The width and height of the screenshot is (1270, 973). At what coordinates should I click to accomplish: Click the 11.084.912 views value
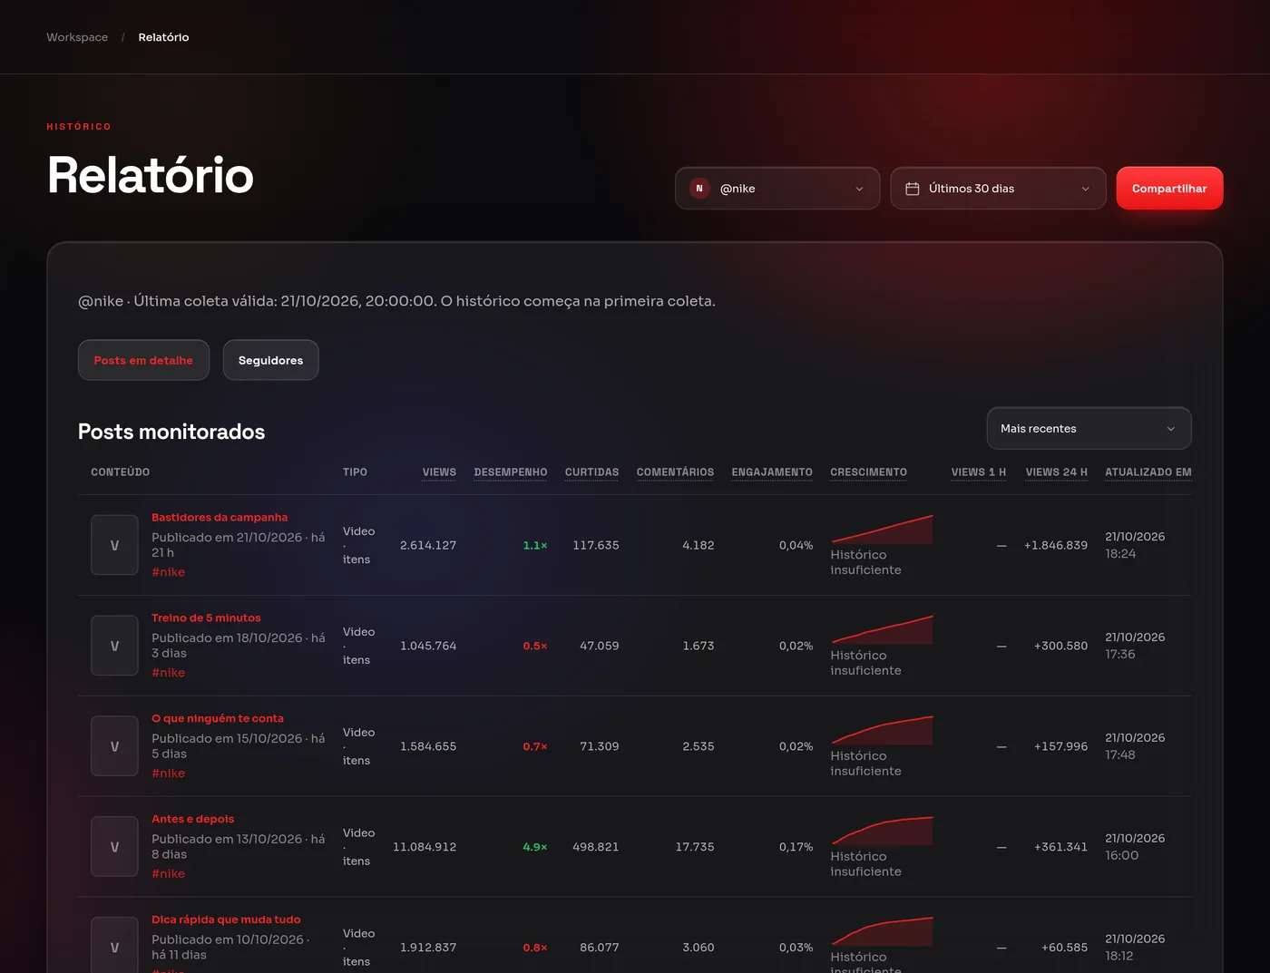pos(425,847)
